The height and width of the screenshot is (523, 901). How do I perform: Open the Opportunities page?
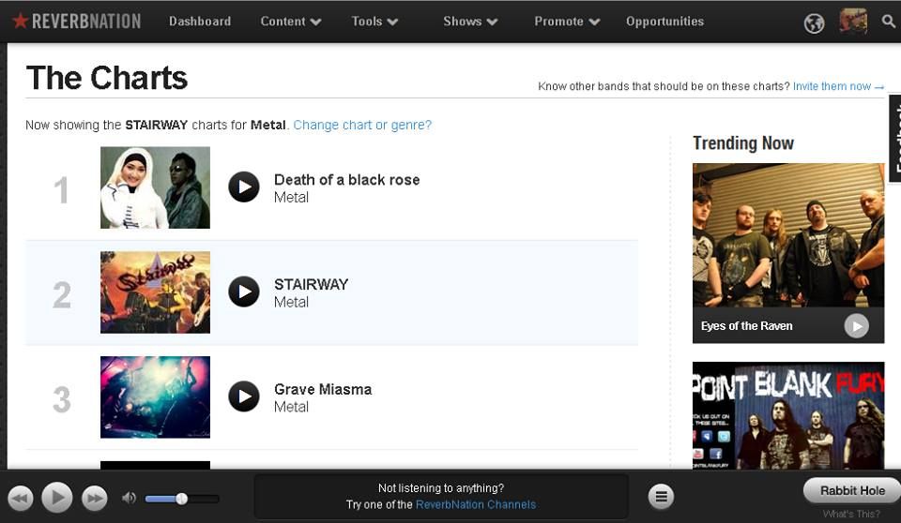click(x=664, y=22)
